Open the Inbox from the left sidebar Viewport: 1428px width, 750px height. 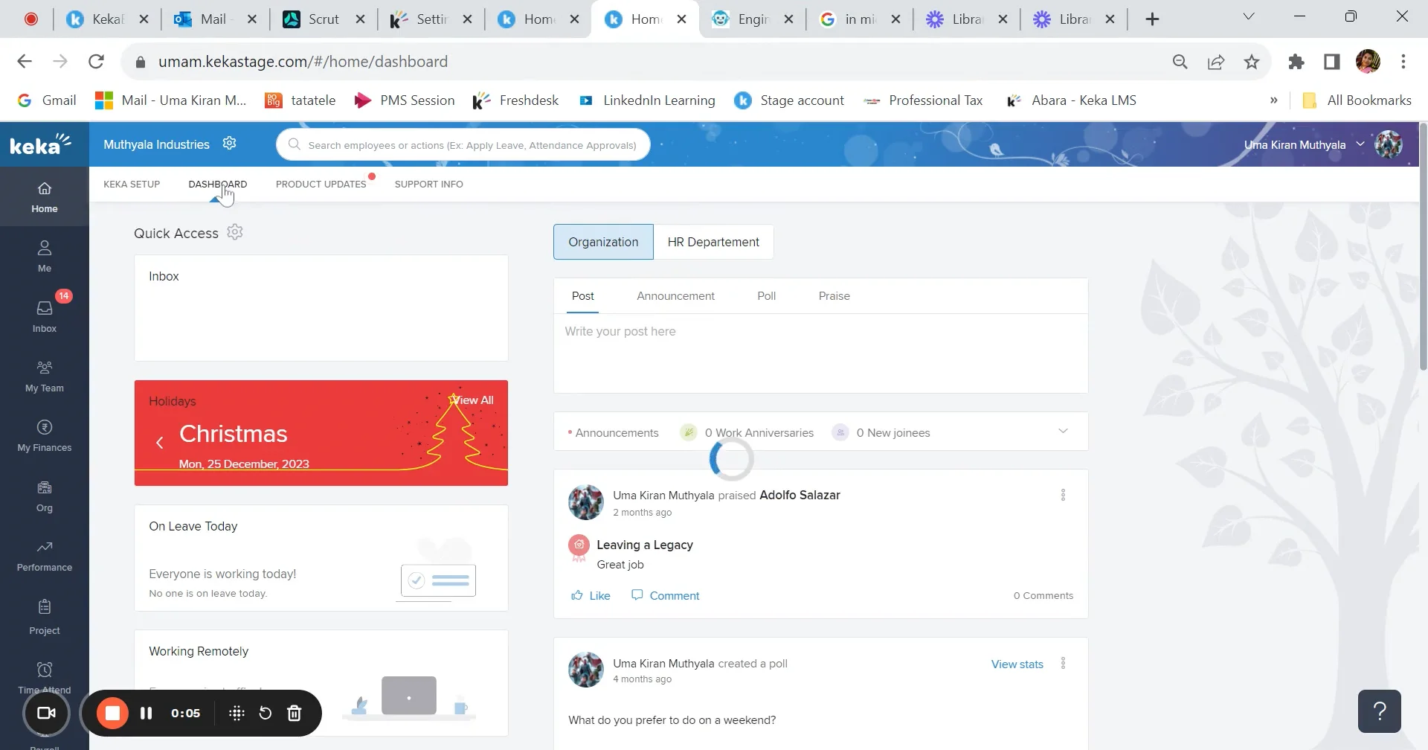tap(45, 315)
